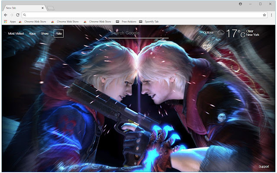Open the Chrome three-dot menu
Viewport: 277px width, 173px height.
point(271,15)
